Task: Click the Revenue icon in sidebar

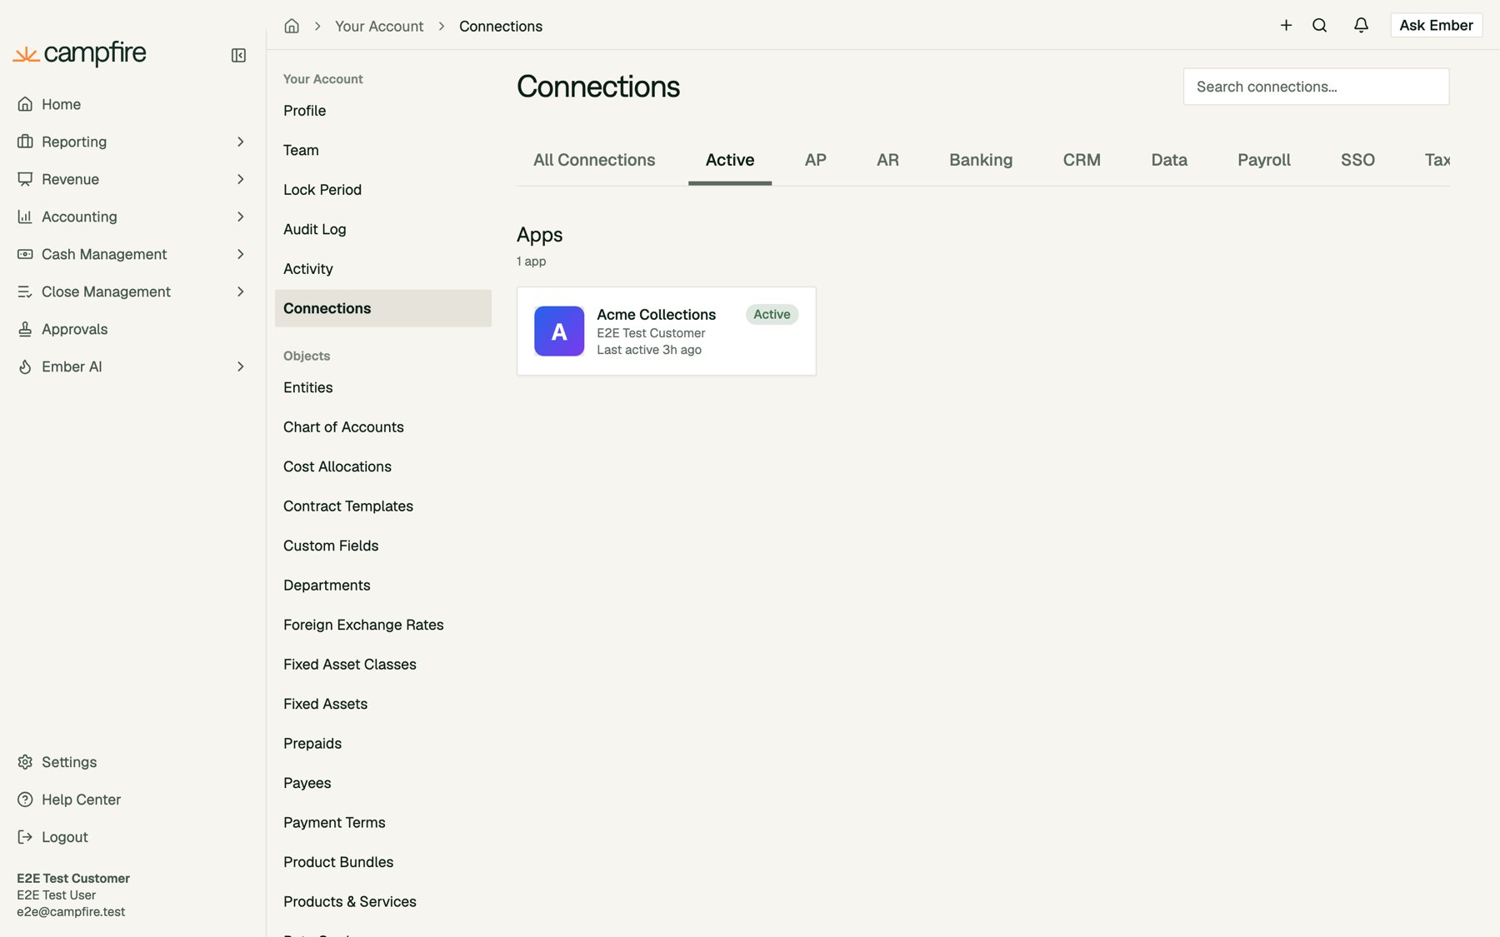Action: tap(25, 179)
